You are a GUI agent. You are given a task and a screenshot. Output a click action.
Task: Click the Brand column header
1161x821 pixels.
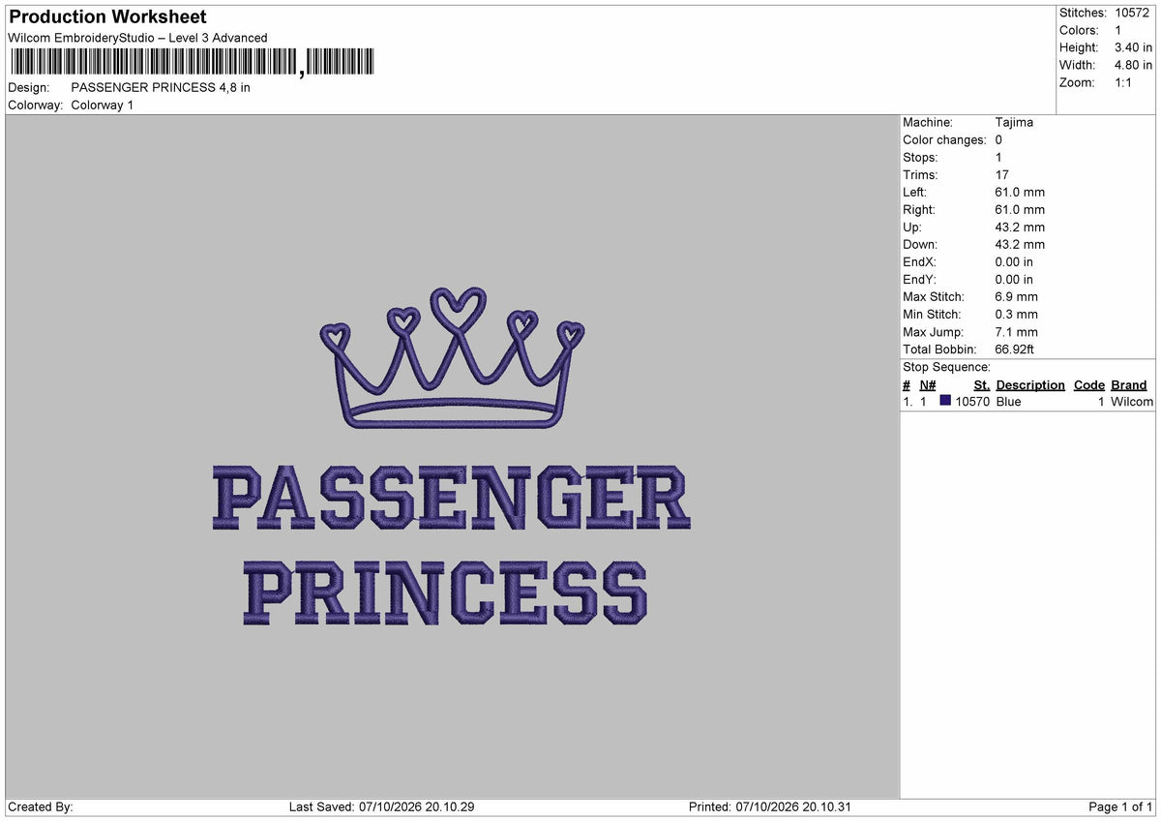click(x=1128, y=384)
